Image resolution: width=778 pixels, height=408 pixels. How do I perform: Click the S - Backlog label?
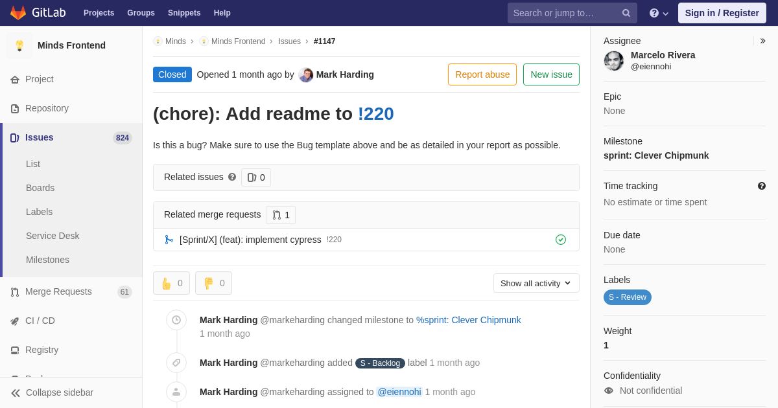click(x=380, y=363)
